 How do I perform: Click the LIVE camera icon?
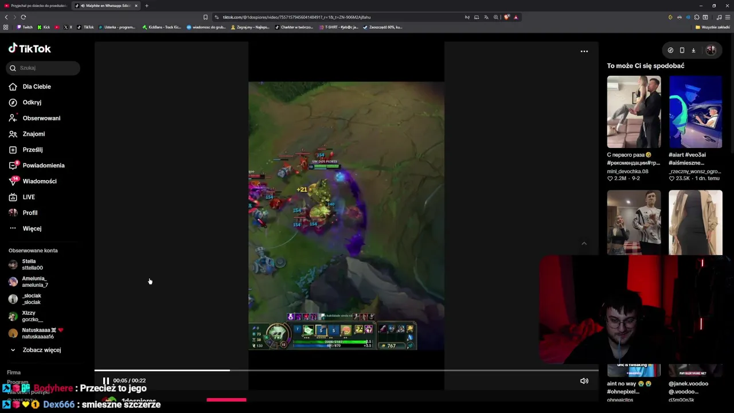[x=13, y=197]
